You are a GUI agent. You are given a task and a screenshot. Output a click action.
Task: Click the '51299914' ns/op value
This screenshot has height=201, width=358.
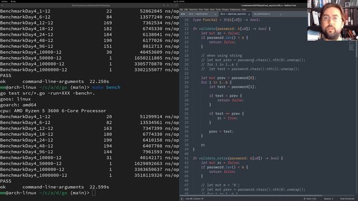coord(151,117)
